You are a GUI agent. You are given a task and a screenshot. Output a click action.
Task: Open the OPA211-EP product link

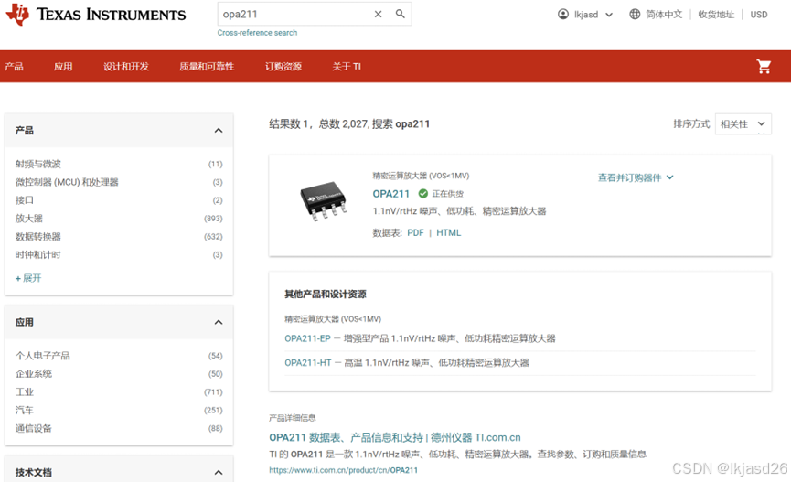308,338
